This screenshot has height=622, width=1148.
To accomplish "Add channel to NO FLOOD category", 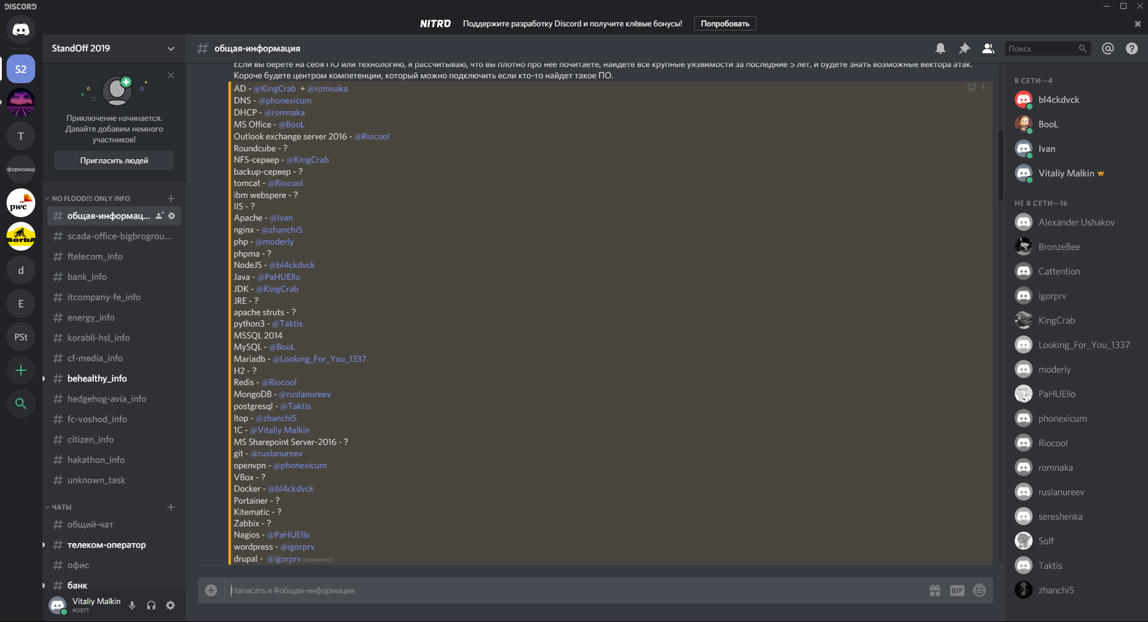I will click(171, 198).
